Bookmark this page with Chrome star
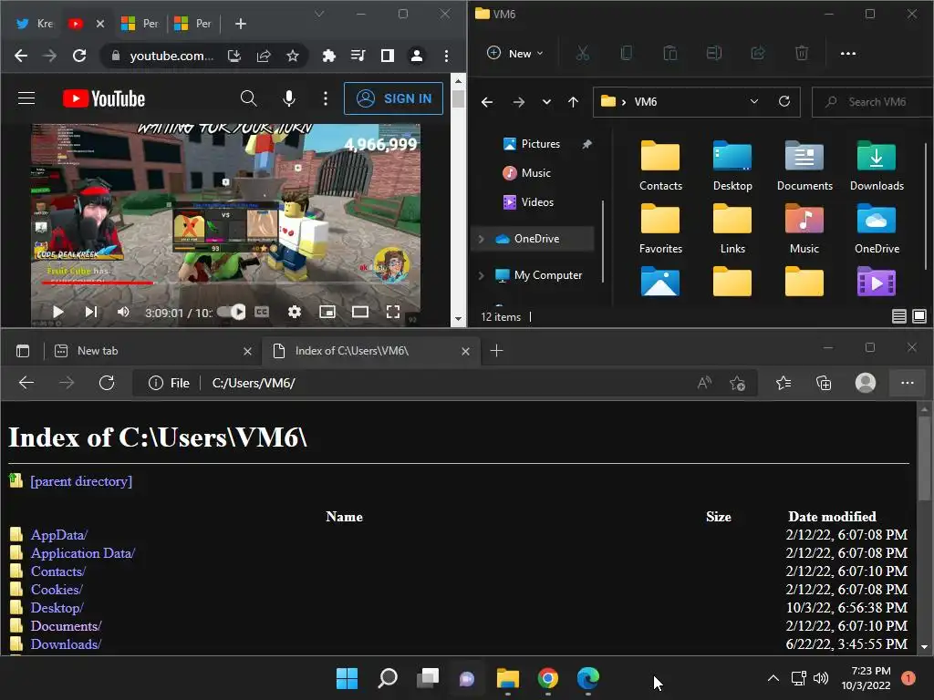The image size is (934, 700). 293,56
